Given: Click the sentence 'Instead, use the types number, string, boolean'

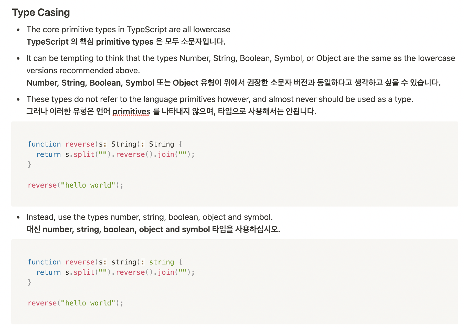Looking at the screenshot, I should point(150,217).
